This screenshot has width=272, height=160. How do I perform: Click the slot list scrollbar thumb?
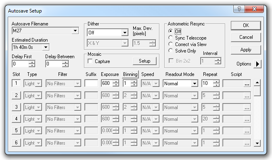(x=257, y=91)
